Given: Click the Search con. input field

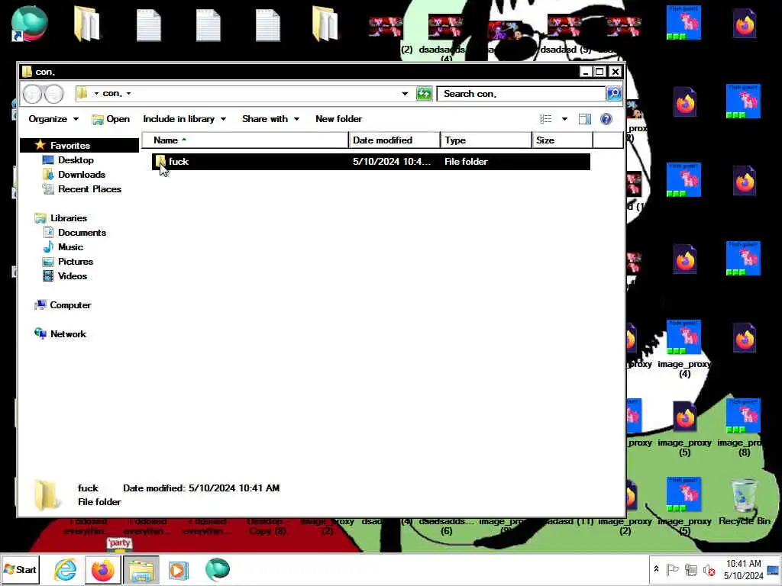Looking at the screenshot, I should [521, 94].
